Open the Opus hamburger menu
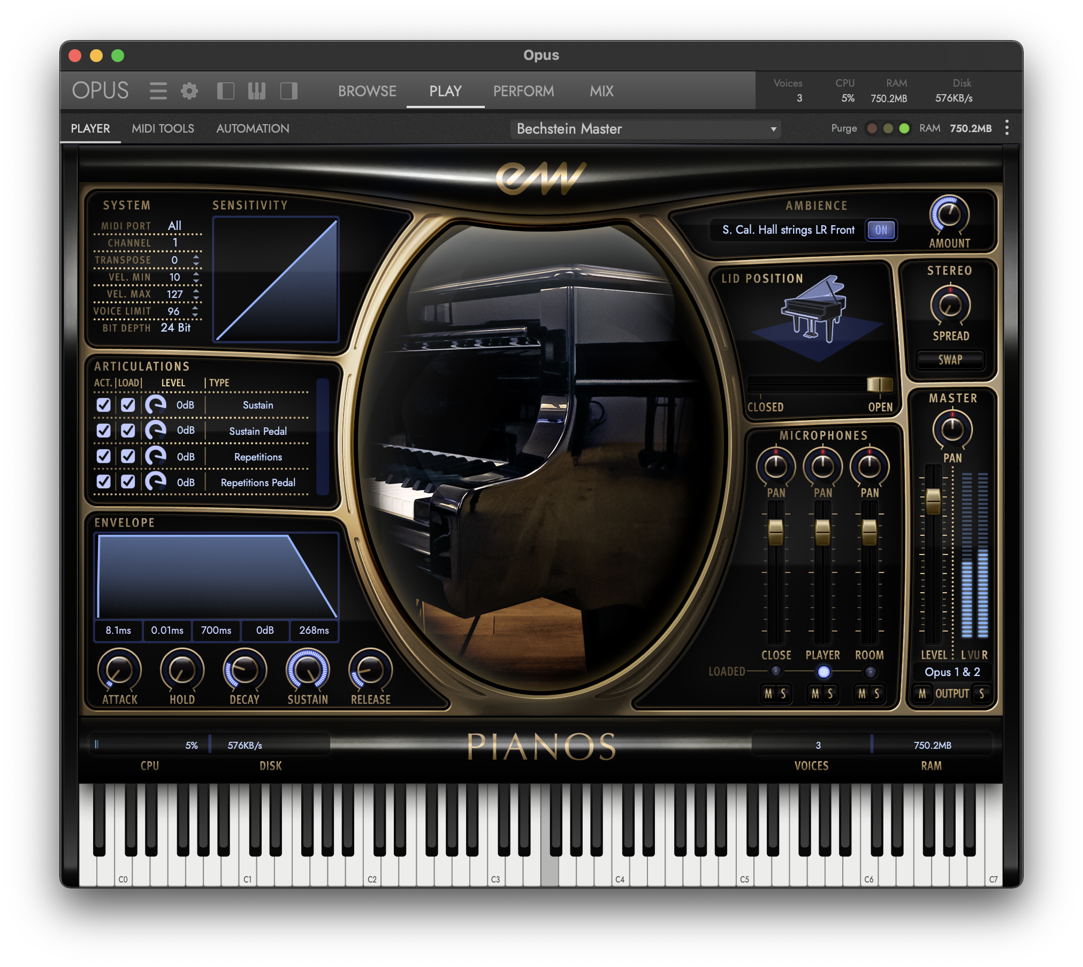The width and height of the screenshot is (1083, 967). pos(158,91)
